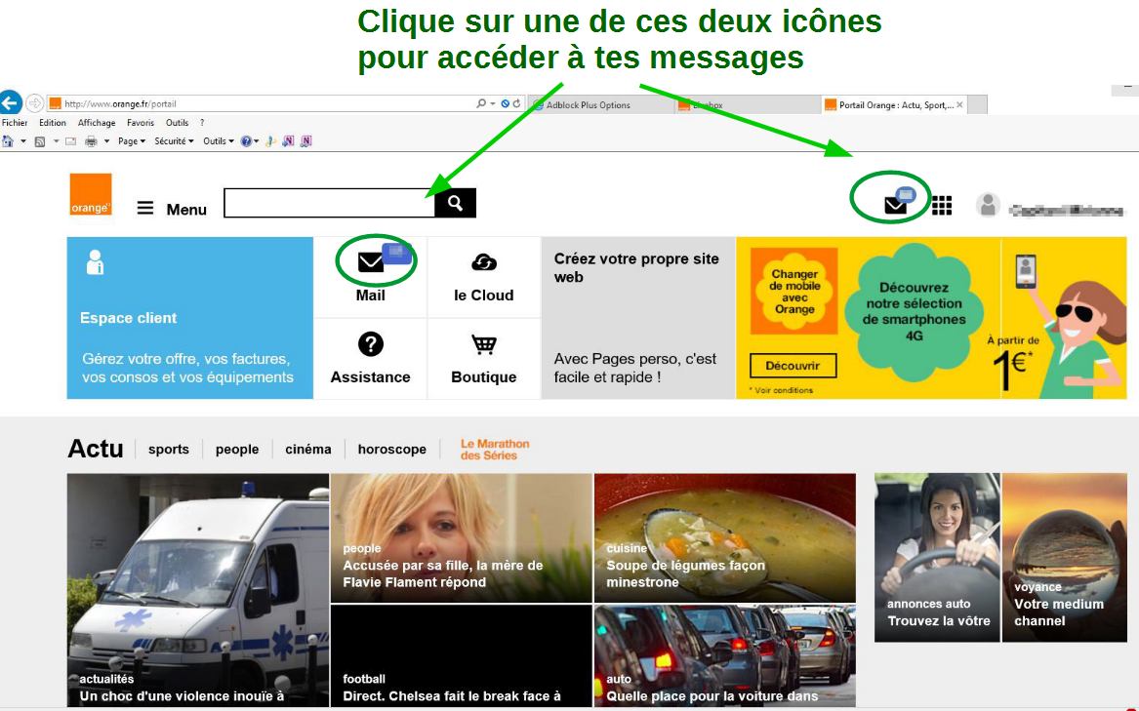Open the Flavie Flament people article
This screenshot has height=711, width=1139.
click(x=462, y=538)
